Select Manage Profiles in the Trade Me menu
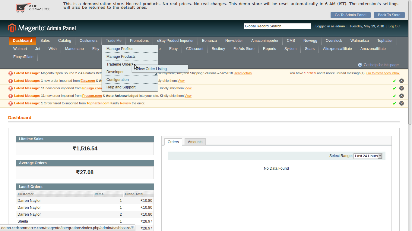The height and width of the screenshot is (231, 412). coord(130,49)
